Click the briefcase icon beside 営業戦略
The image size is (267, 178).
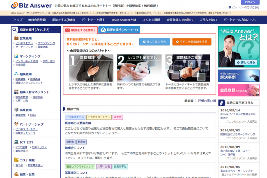point(16,38)
